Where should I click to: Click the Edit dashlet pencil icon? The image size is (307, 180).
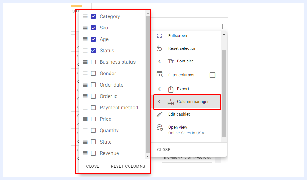tap(159, 114)
